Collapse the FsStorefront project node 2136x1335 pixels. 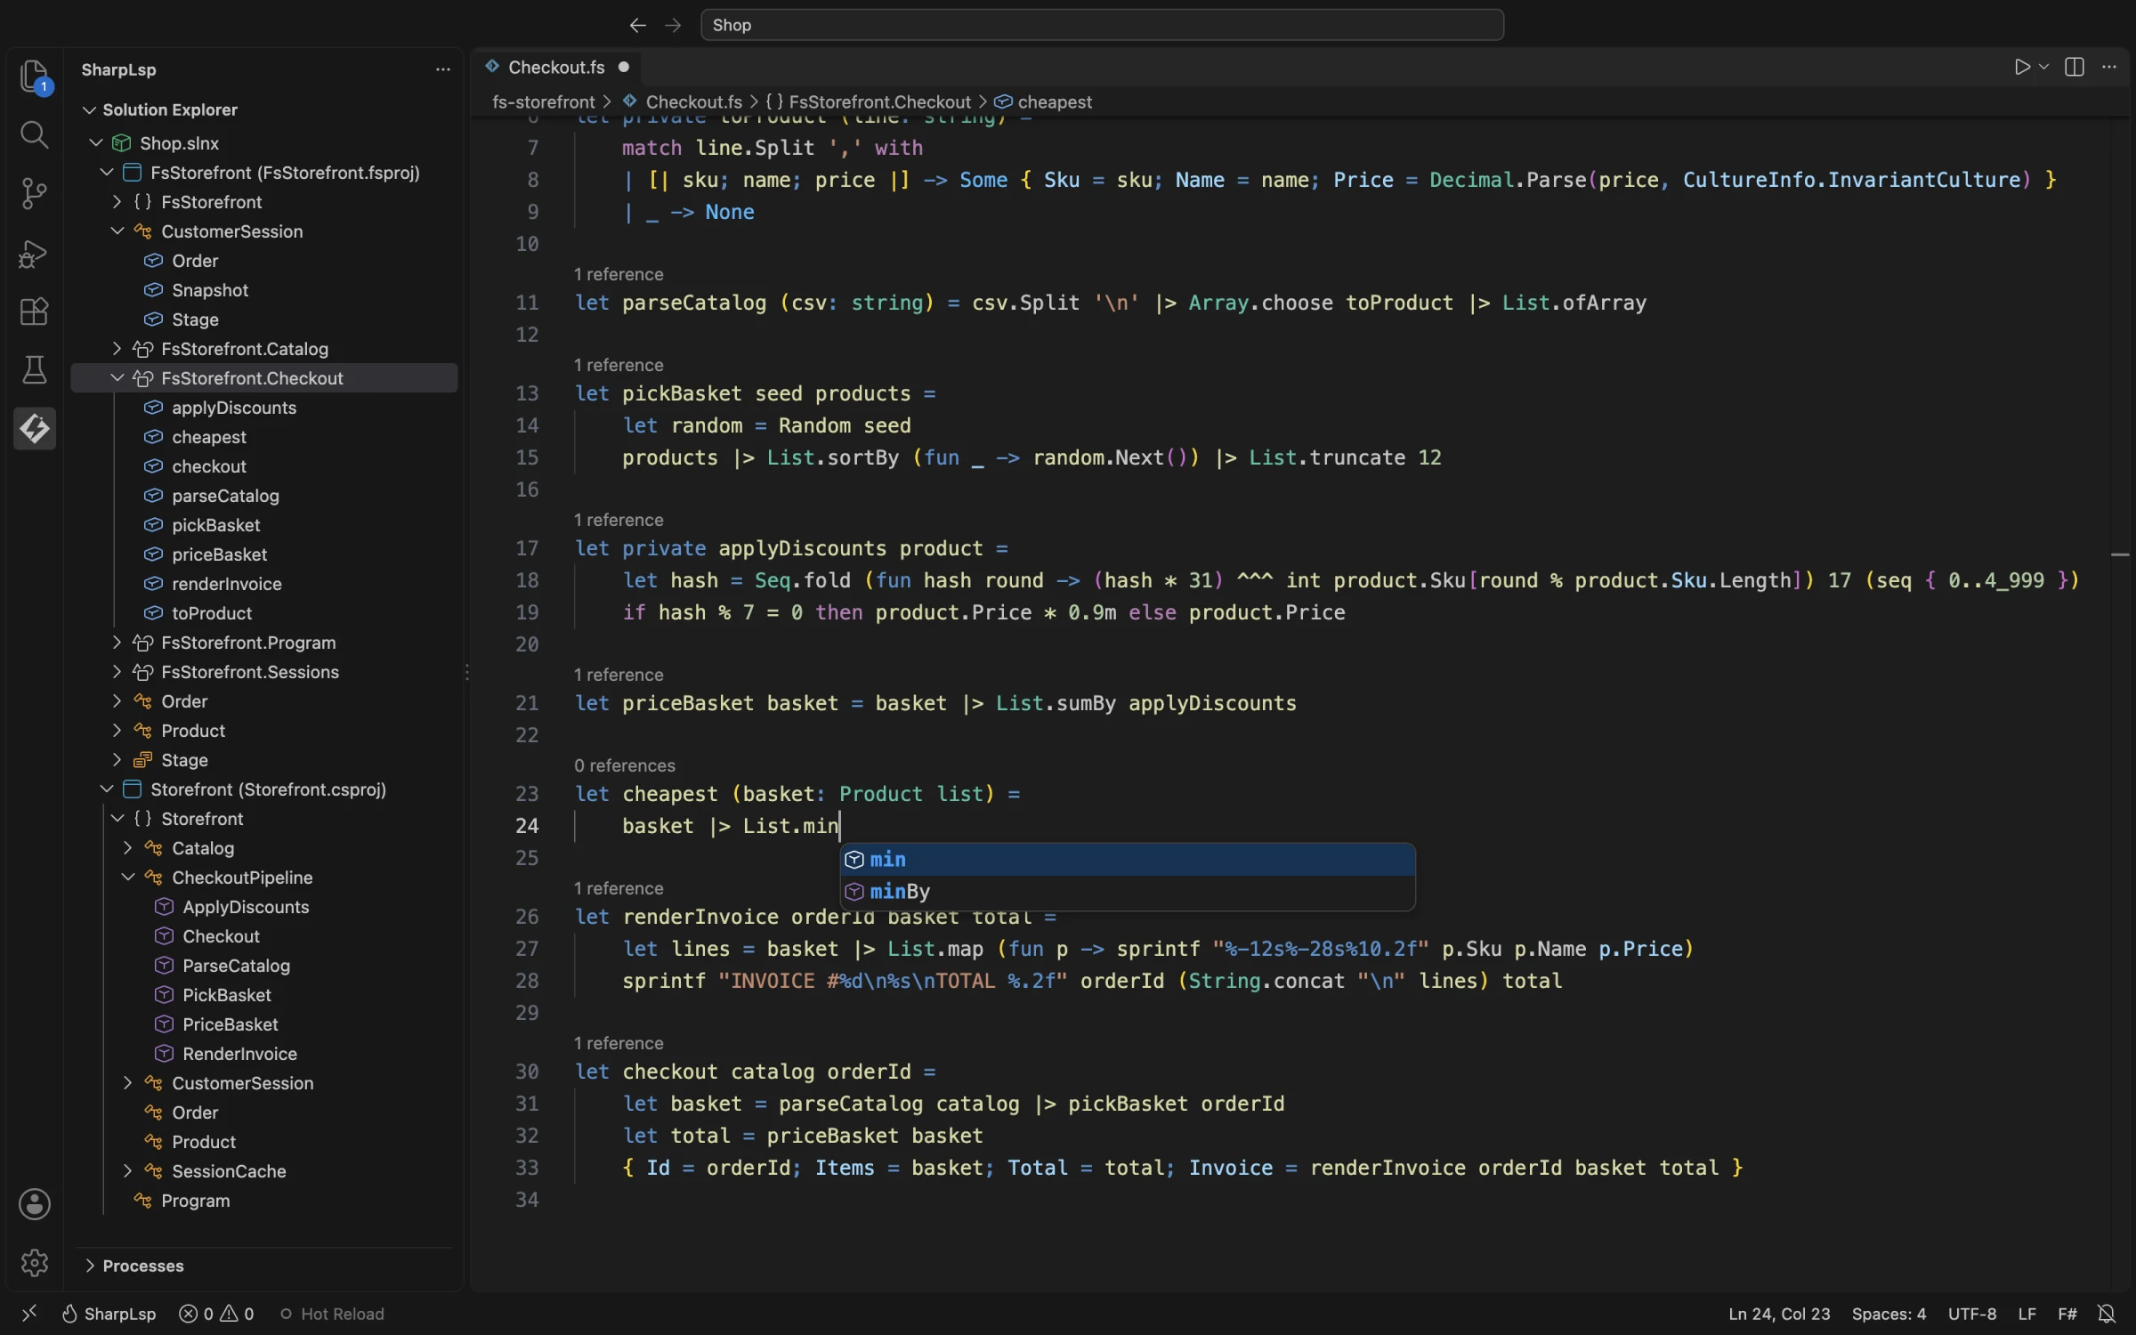[x=107, y=173]
